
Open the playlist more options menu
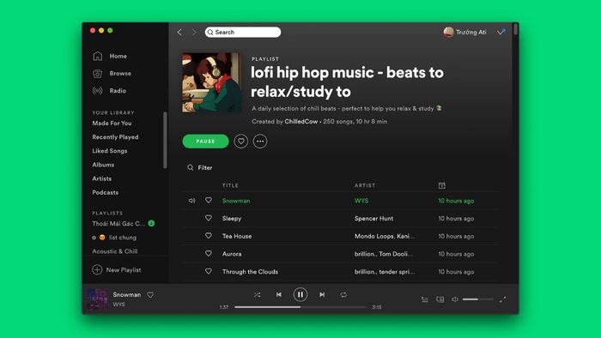(x=260, y=142)
